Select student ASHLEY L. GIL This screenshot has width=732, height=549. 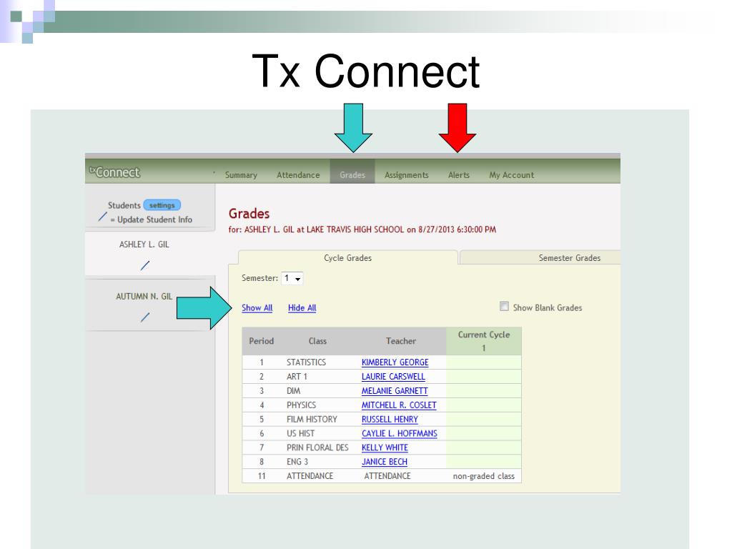pyautogui.click(x=144, y=244)
